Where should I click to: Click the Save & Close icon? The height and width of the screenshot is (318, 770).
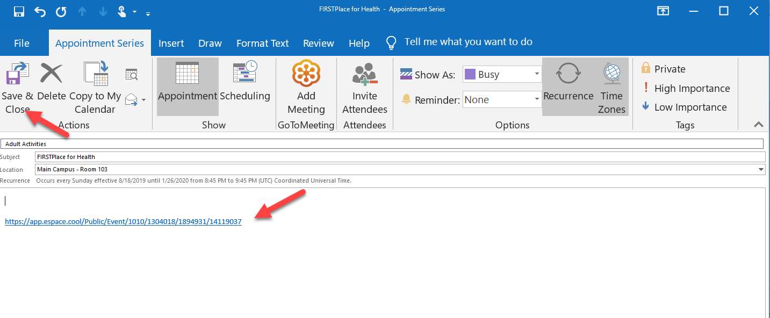tap(17, 75)
